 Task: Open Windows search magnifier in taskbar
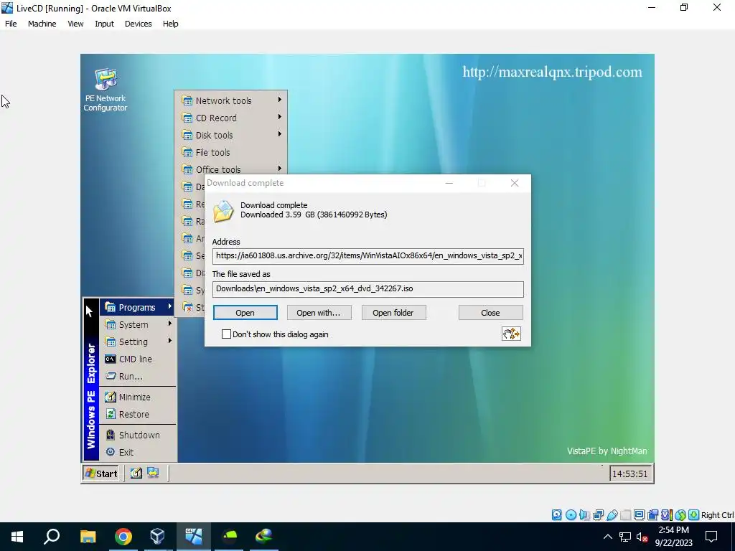click(x=52, y=537)
